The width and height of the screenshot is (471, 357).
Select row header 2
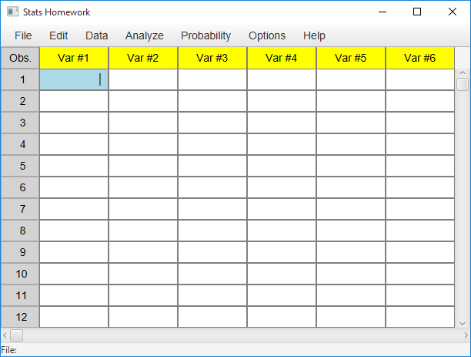(20, 101)
